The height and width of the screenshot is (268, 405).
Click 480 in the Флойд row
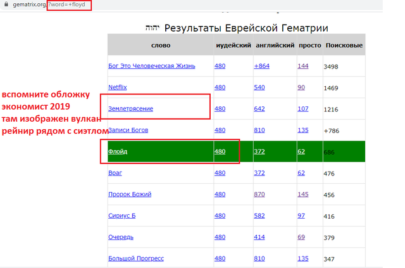220,151
